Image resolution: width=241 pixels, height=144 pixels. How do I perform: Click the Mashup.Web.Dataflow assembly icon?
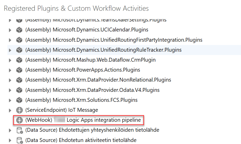[x=19, y=60]
